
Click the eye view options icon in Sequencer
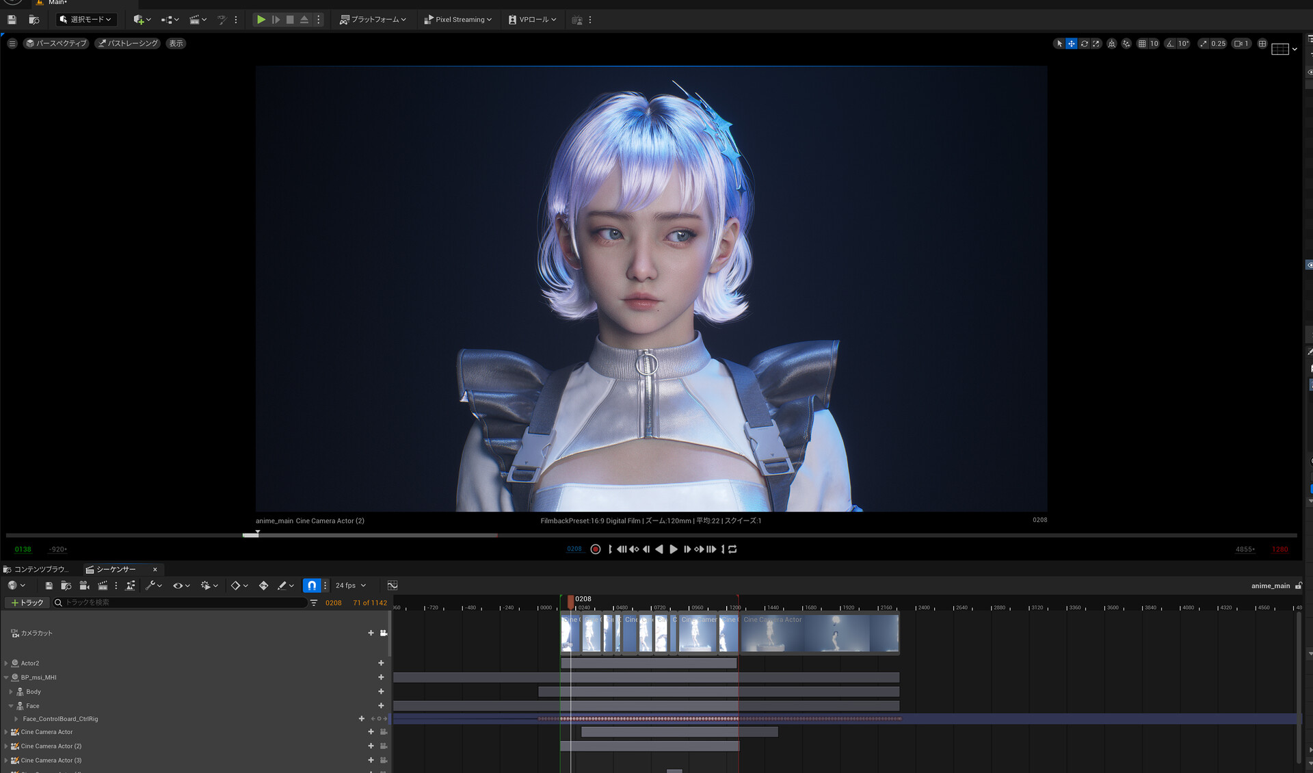[178, 586]
